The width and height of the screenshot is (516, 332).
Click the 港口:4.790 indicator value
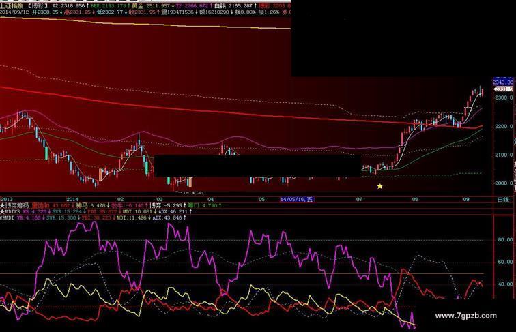point(203,205)
